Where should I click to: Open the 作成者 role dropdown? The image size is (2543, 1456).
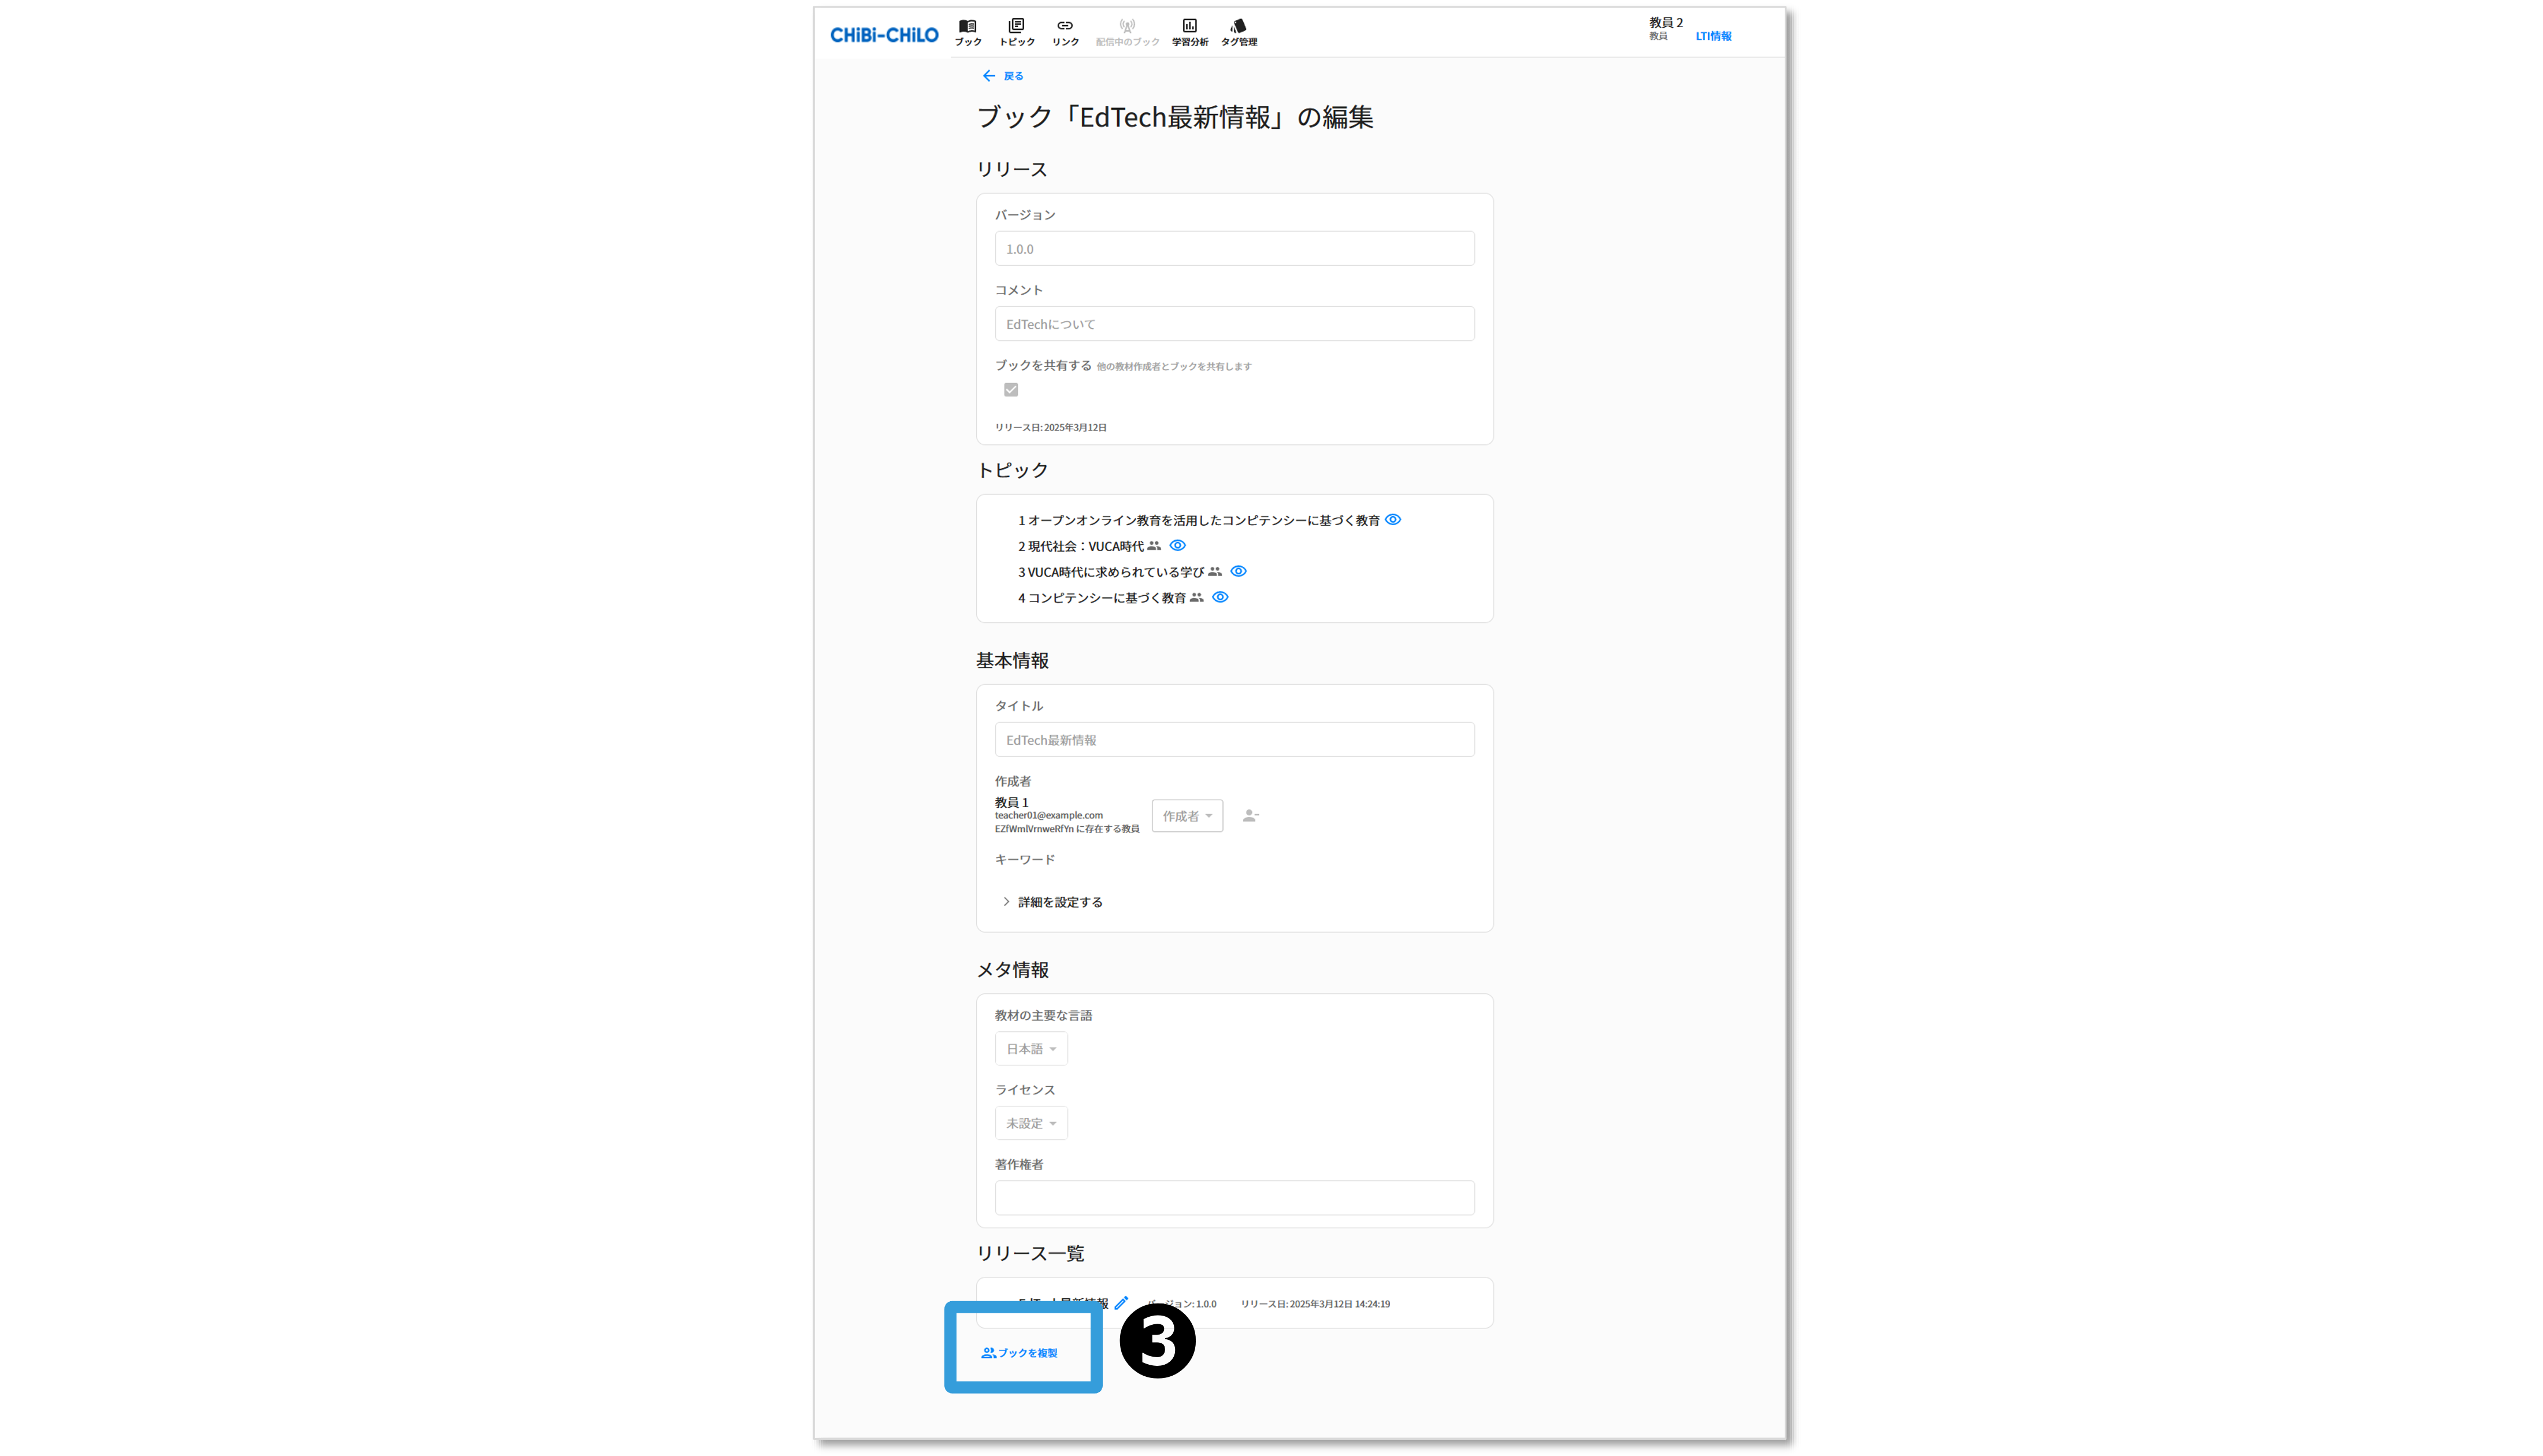point(1187,816)
